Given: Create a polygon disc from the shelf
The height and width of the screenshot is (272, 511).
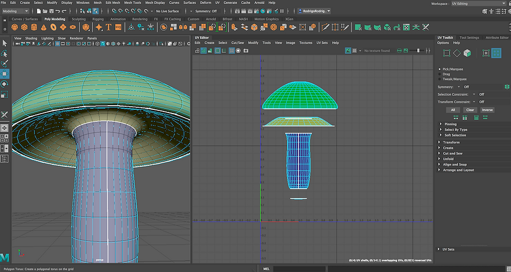Looking at the screenshot, I should tap(73, 27).
